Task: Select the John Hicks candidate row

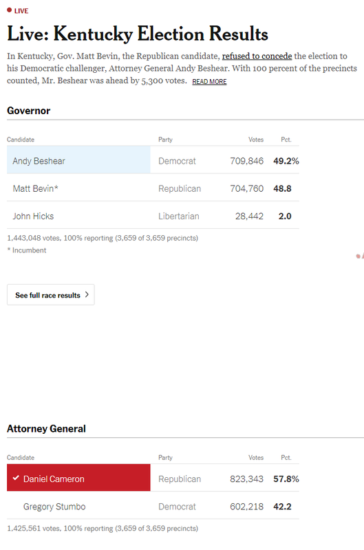Action: (153, 216)
